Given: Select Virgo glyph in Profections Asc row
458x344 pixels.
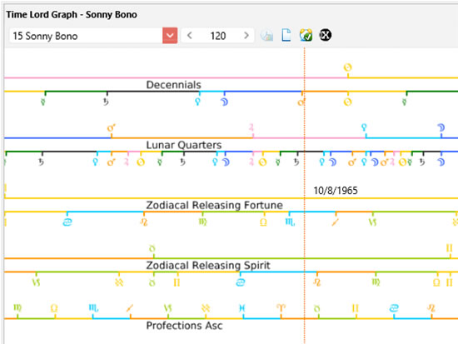Looking at the screenshot, I should coord(17,307).
